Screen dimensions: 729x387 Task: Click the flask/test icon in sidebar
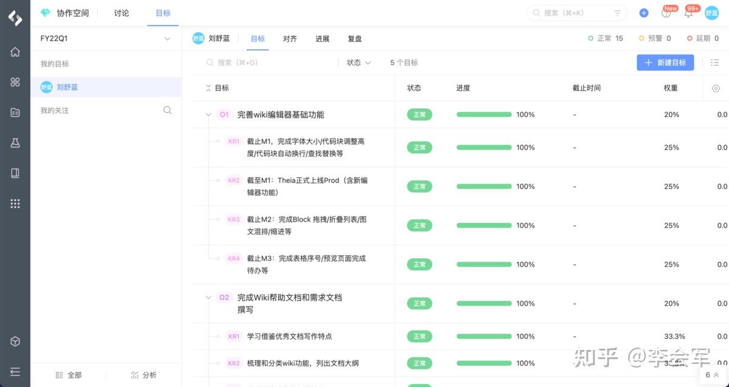(15, 143)
